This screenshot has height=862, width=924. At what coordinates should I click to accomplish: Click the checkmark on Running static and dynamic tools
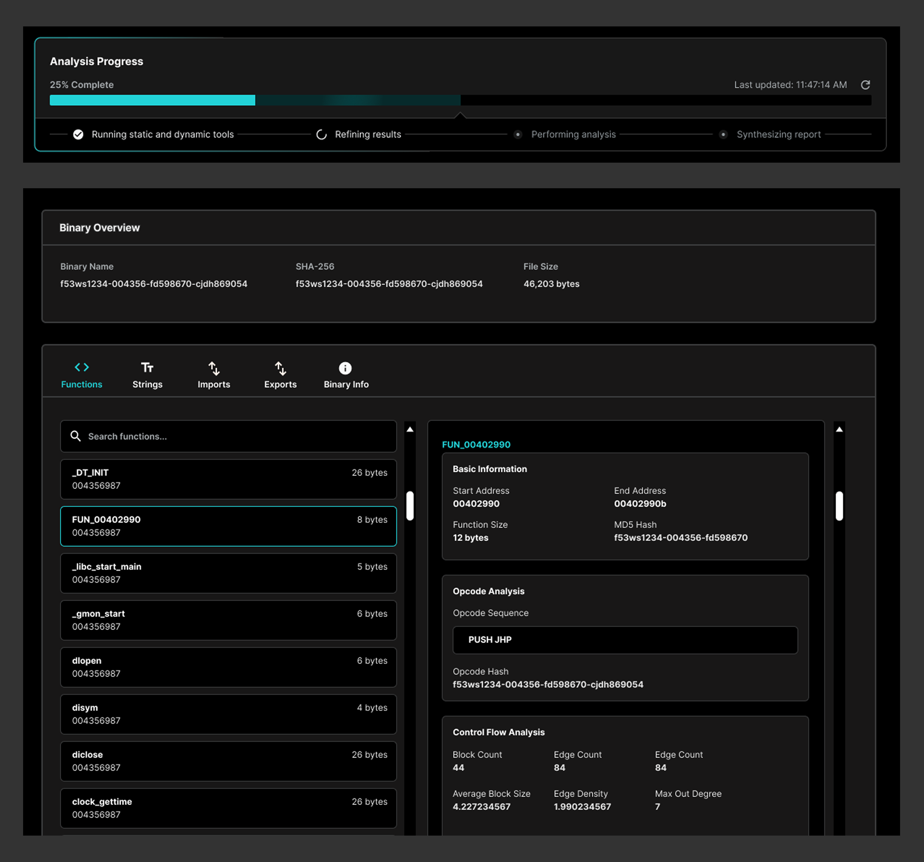(78, 134)
